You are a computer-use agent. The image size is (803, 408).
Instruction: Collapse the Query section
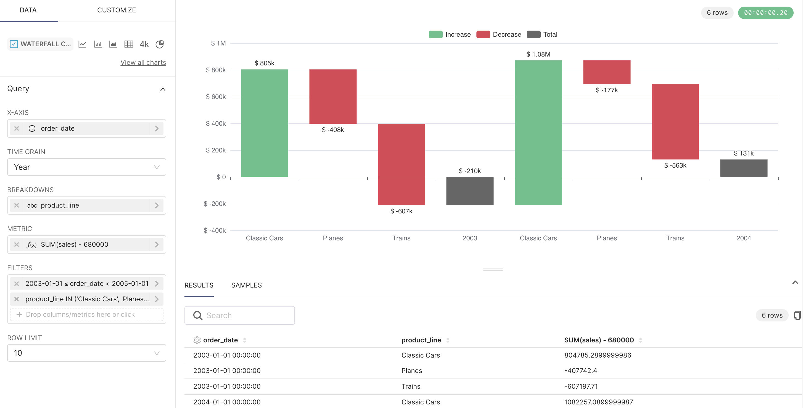(x=162, y=89)
